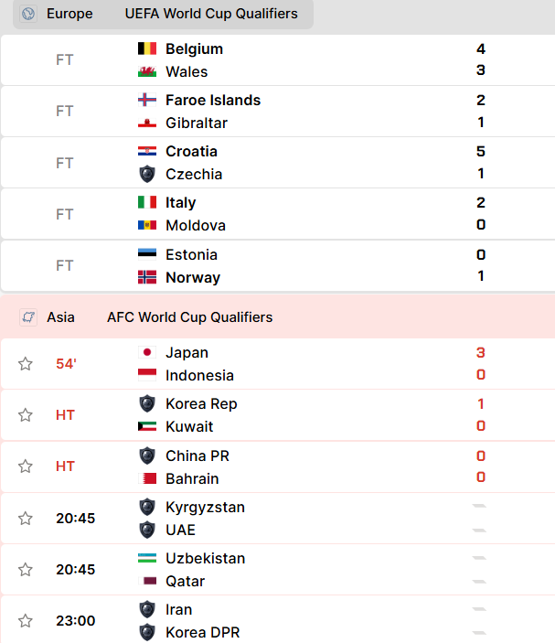Mark Kyrgyzstan vs UAE as favorite
Viewport: 555px width, 643px height.
point(26,519)
